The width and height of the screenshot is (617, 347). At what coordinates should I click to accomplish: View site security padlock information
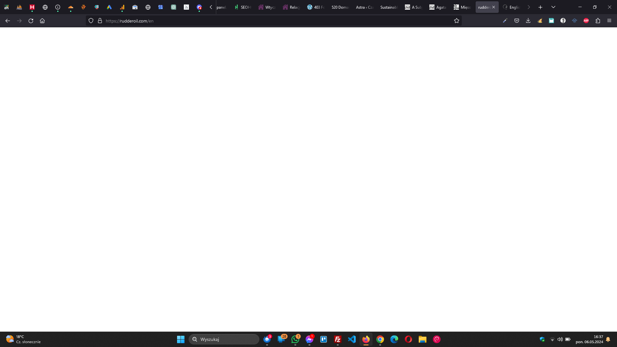point(100,21)
